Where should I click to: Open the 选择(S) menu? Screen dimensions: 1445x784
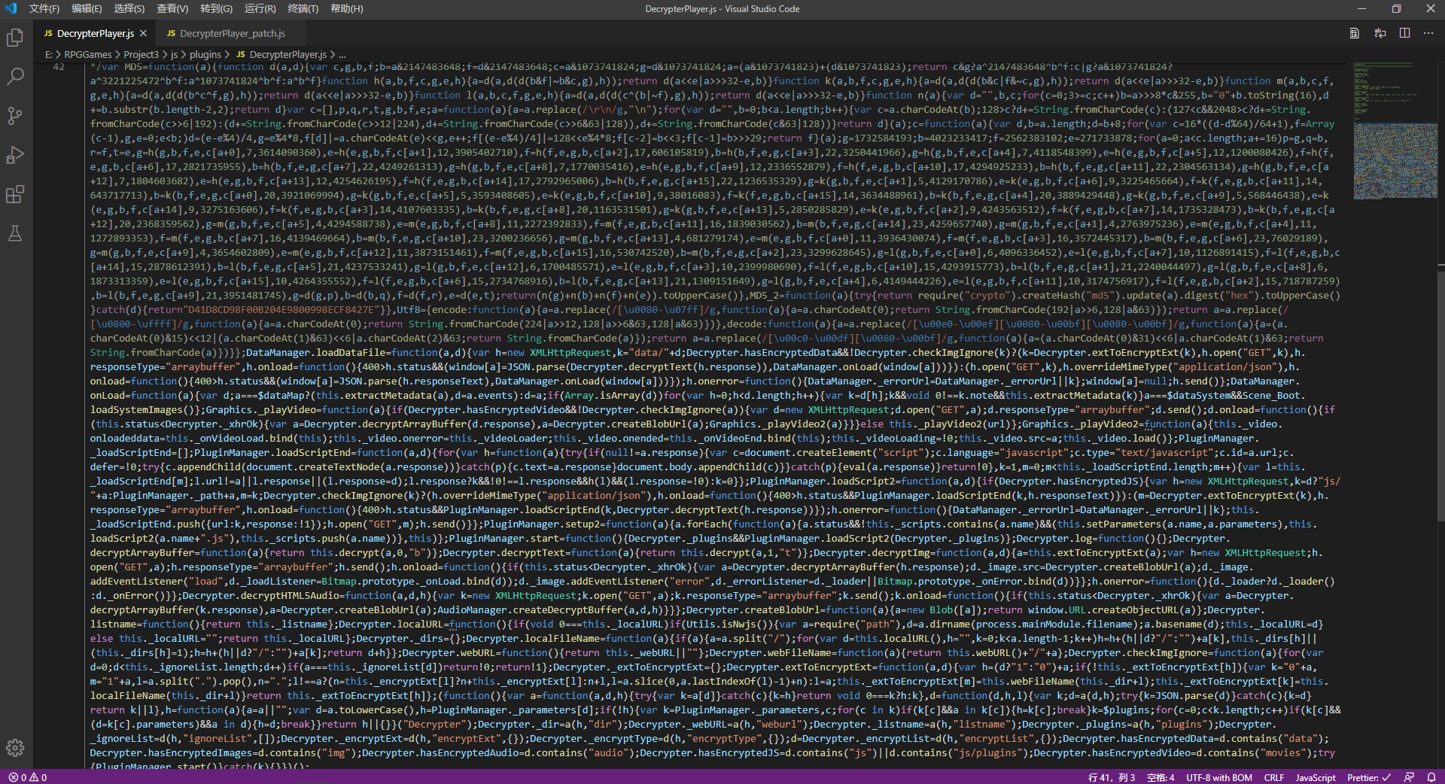(129, 8)
